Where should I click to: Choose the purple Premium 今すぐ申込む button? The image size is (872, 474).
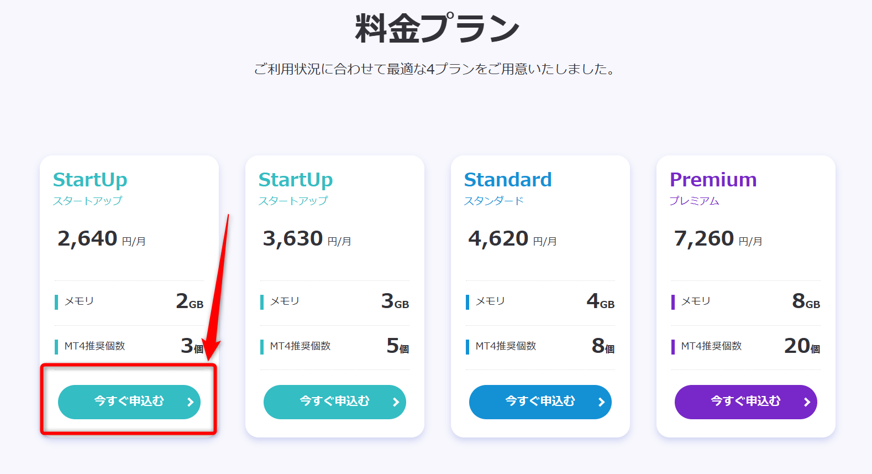745,402
